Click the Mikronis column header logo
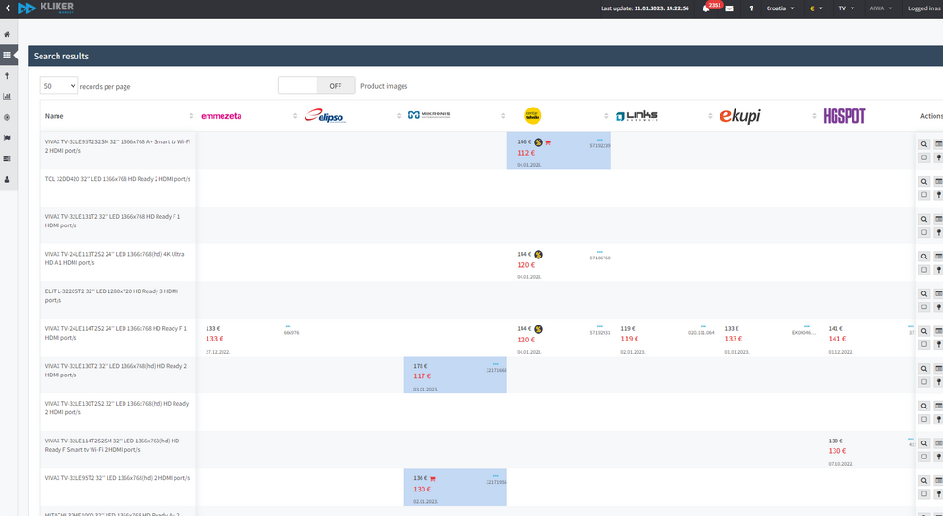Screen dimensions: 943x516 [x=429, y=115]
